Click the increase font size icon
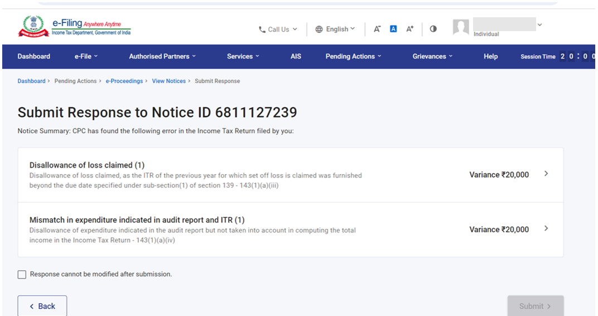This screenshot has width=598, height=316. (x=410, y=29)
